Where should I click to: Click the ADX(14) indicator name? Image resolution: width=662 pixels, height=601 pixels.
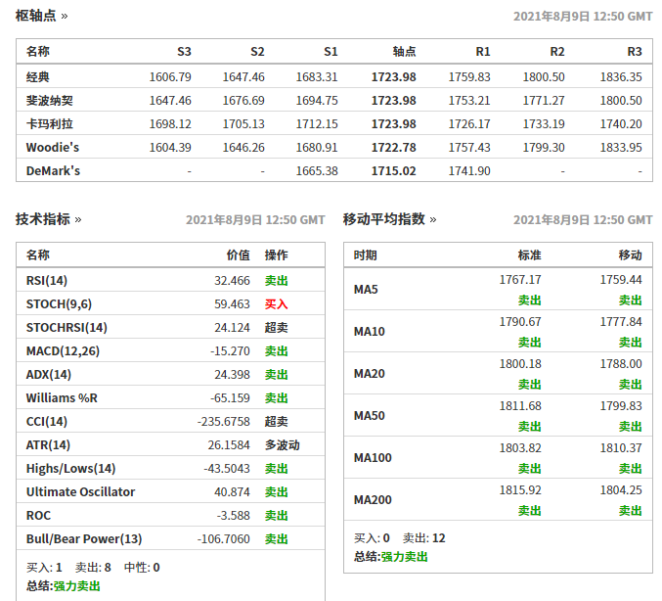point(49,375)
